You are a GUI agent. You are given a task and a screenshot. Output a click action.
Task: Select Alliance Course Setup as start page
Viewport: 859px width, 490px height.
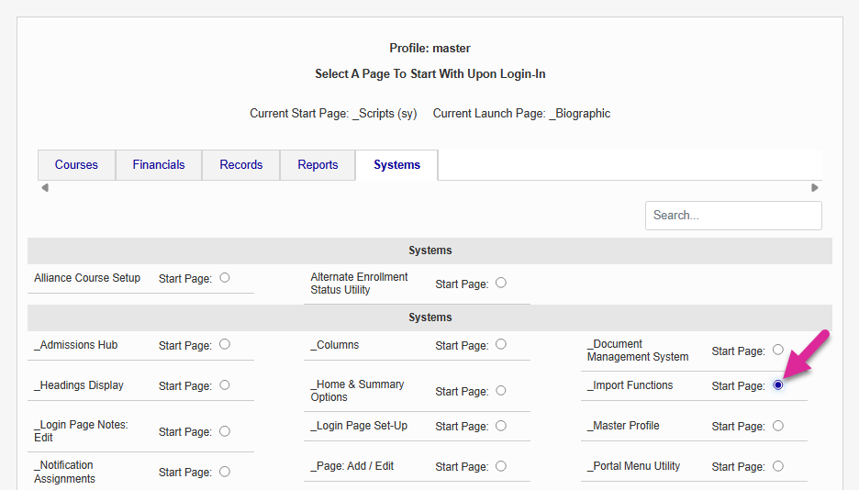click(x=225, y=277)
